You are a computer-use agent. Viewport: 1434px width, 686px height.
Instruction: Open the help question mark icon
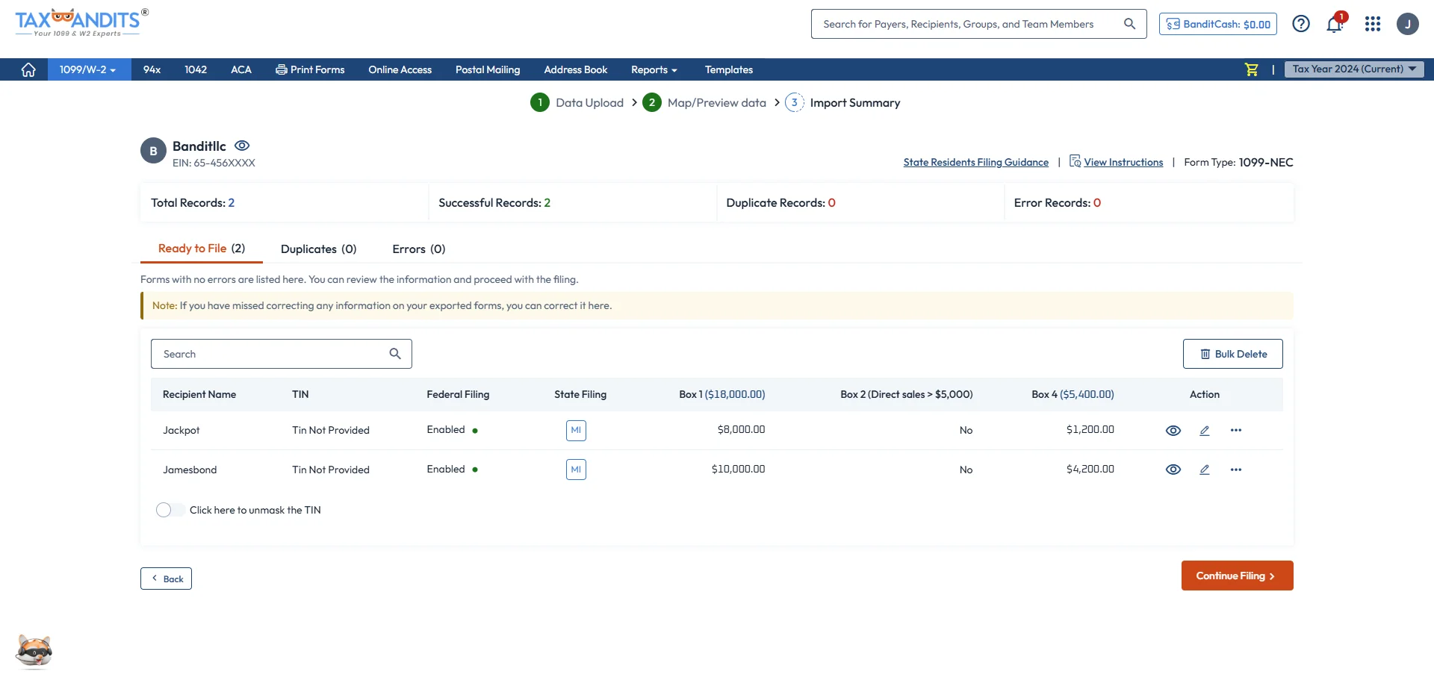(1301, 24)
